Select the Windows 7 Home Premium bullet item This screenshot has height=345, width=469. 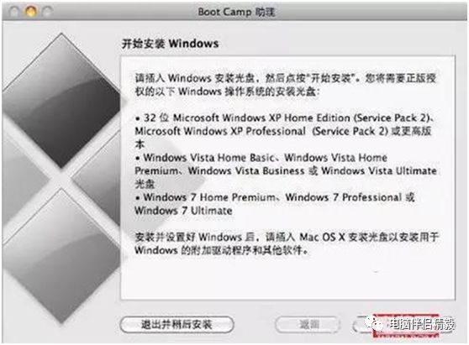pyautogui.click(x=275, y=204)
